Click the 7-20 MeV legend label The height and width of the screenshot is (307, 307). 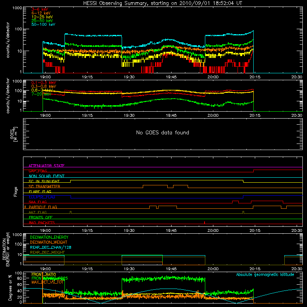41,94
